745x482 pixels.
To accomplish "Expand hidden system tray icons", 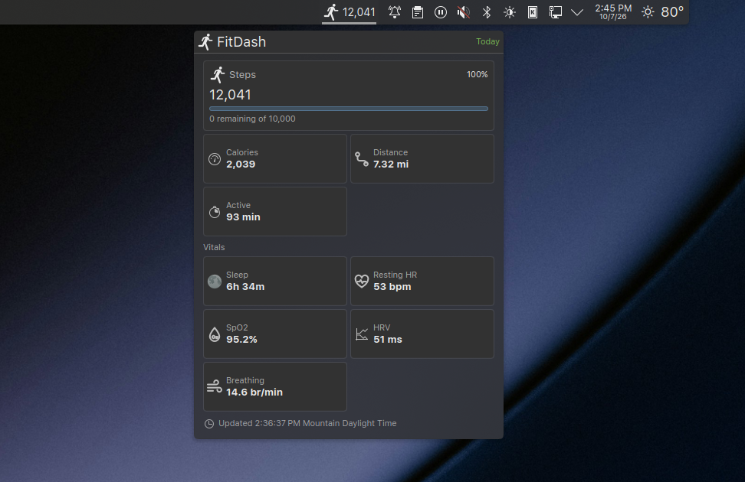I will 577,12.
